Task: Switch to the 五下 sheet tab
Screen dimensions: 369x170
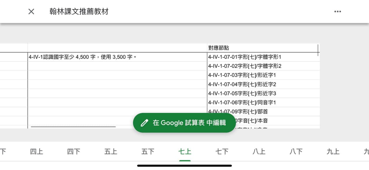Action: tap(148, 152)
